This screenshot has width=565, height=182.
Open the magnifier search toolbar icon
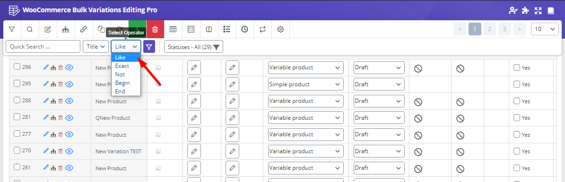pos(30,29)
